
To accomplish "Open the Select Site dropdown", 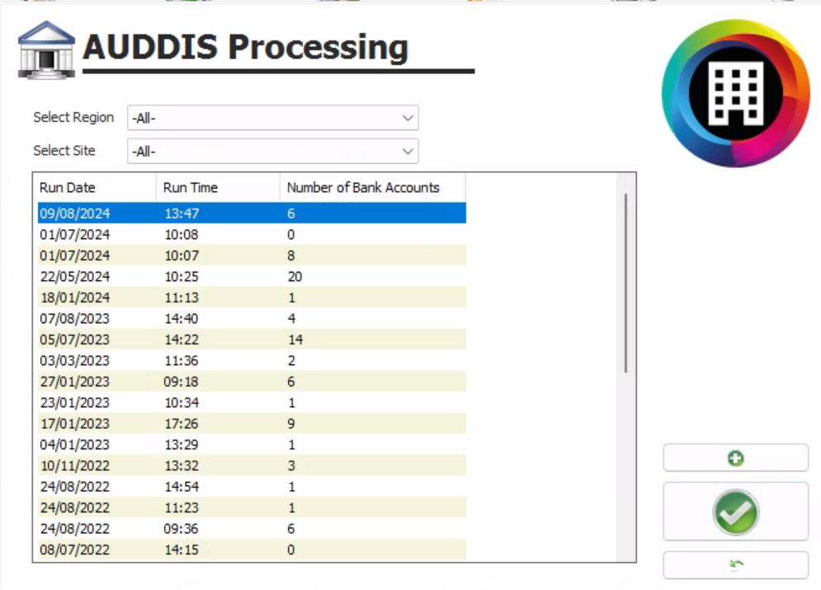I will pos(273,151).
